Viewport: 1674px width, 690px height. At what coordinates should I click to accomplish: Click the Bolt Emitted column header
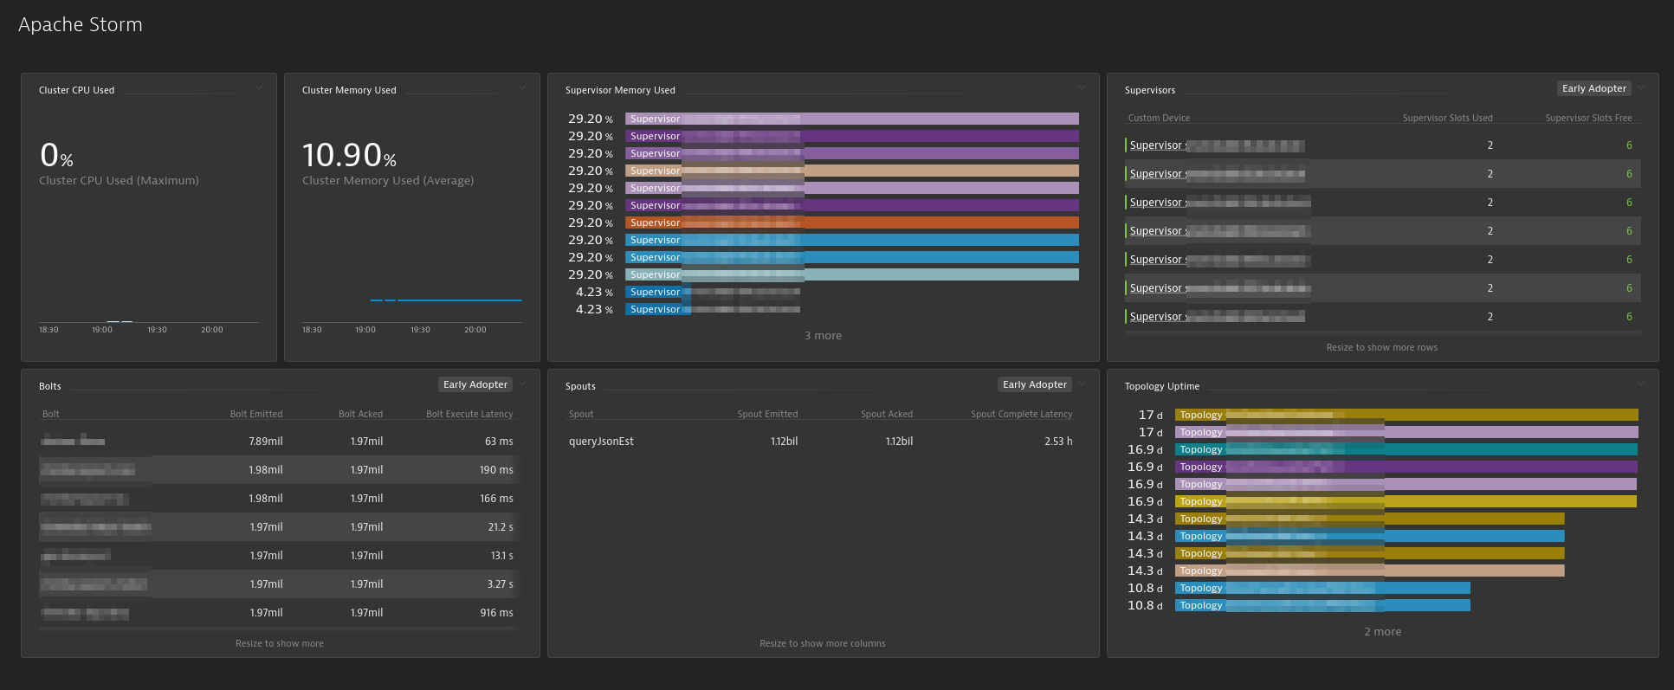pos(256,414)
